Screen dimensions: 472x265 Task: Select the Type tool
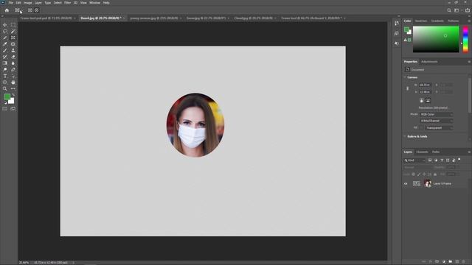click(5, 76)
